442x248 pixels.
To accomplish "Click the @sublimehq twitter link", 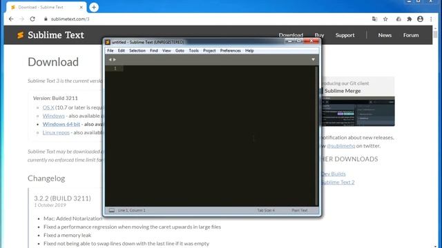I will pos(340,145).
